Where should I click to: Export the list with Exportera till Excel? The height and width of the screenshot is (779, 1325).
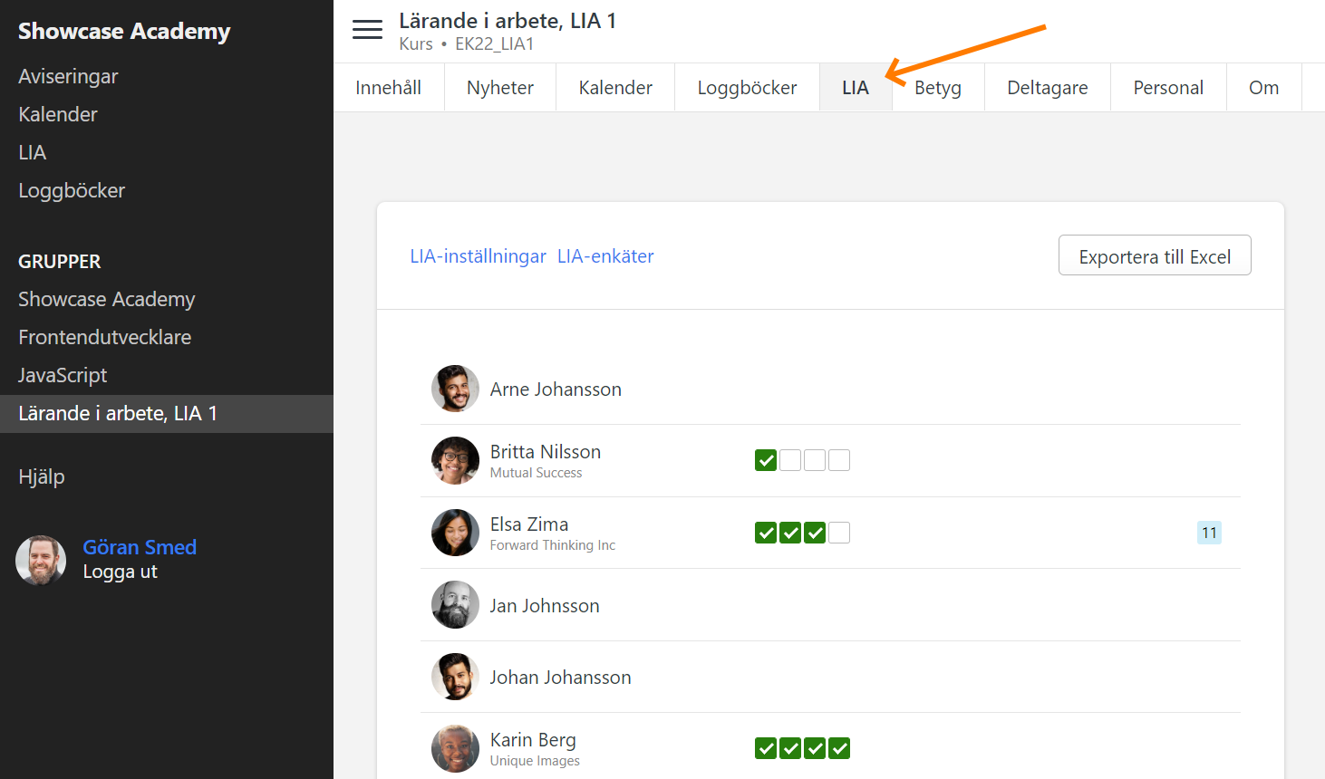[1154, 256]
